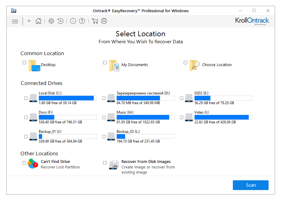Click the "Local Disk (C:)" drive name
Viewport: 282px width, 201px height.
(50, 93)
